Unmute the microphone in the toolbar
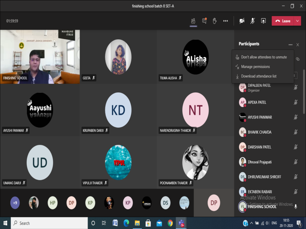 pos(252,21)
